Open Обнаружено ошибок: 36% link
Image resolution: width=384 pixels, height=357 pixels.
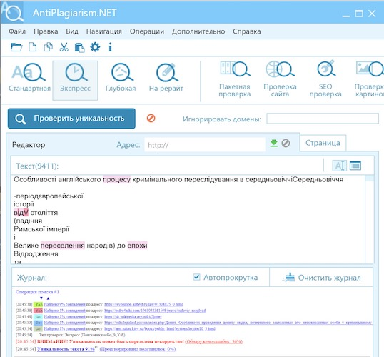(x=213, y=341)
